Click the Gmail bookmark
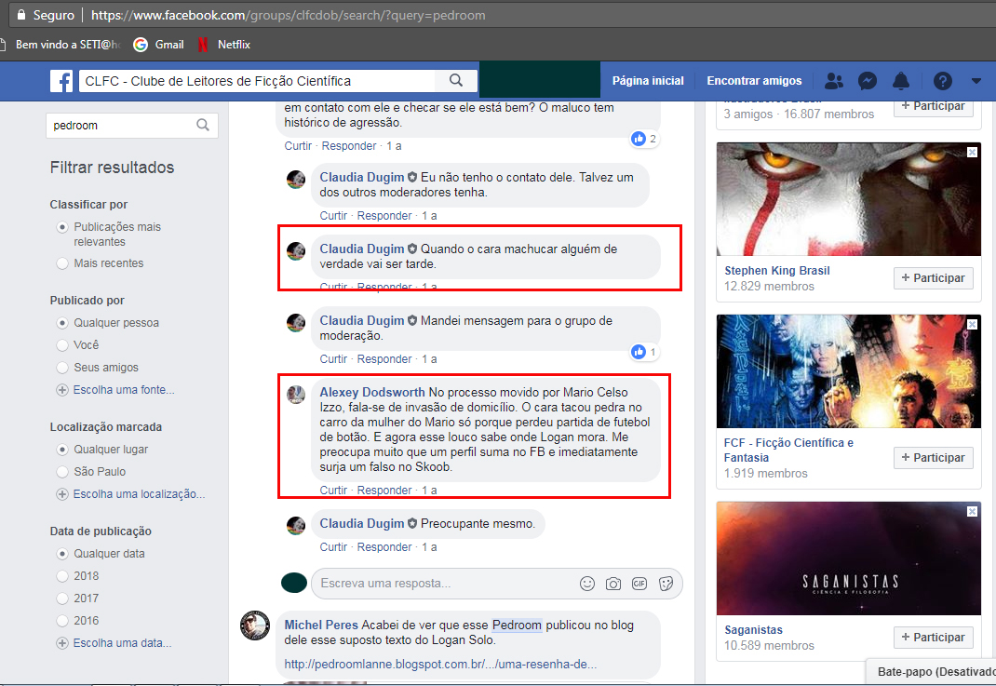Viewport: 996px width, 686px height. 159,45
